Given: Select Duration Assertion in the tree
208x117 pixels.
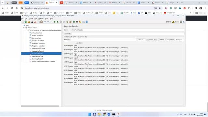Looking at the screenshot, I should [x=38, y=41].
